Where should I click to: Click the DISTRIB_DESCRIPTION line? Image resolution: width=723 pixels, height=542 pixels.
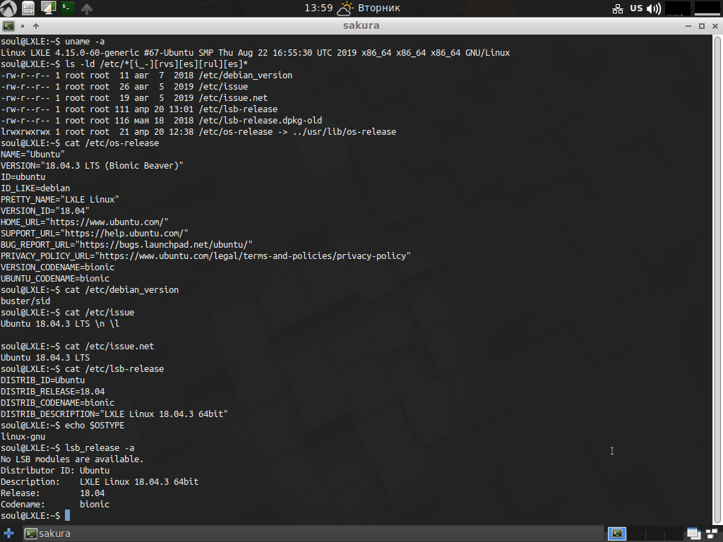114,414
